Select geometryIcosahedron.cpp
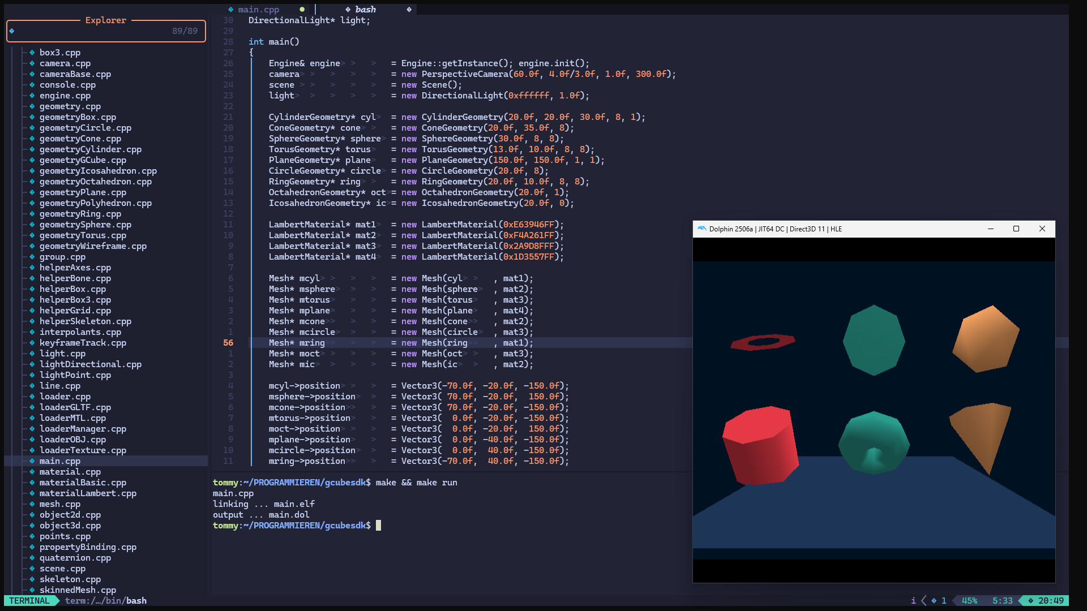Screen dimensions: 1087x611 click(x=98, y=171)
